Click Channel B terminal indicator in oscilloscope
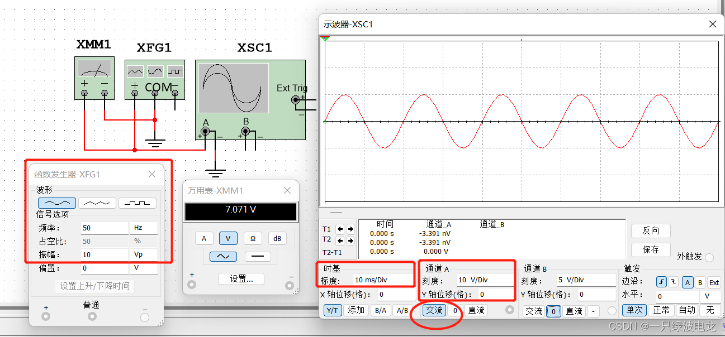Viewport: 725px width, 337px height. [612, 310]
